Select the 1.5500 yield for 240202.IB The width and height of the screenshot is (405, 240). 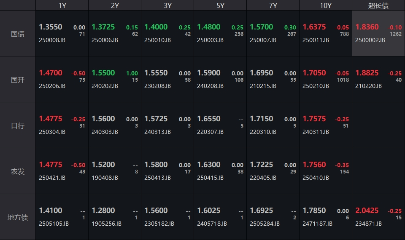(x=103, y=73)
